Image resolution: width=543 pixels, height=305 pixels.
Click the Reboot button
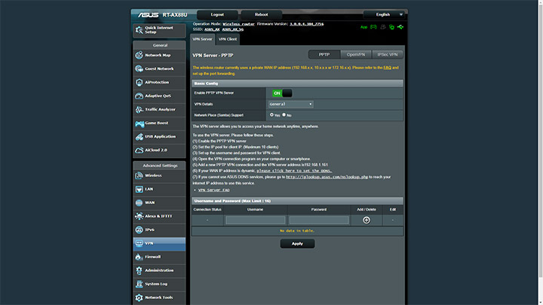262,14
